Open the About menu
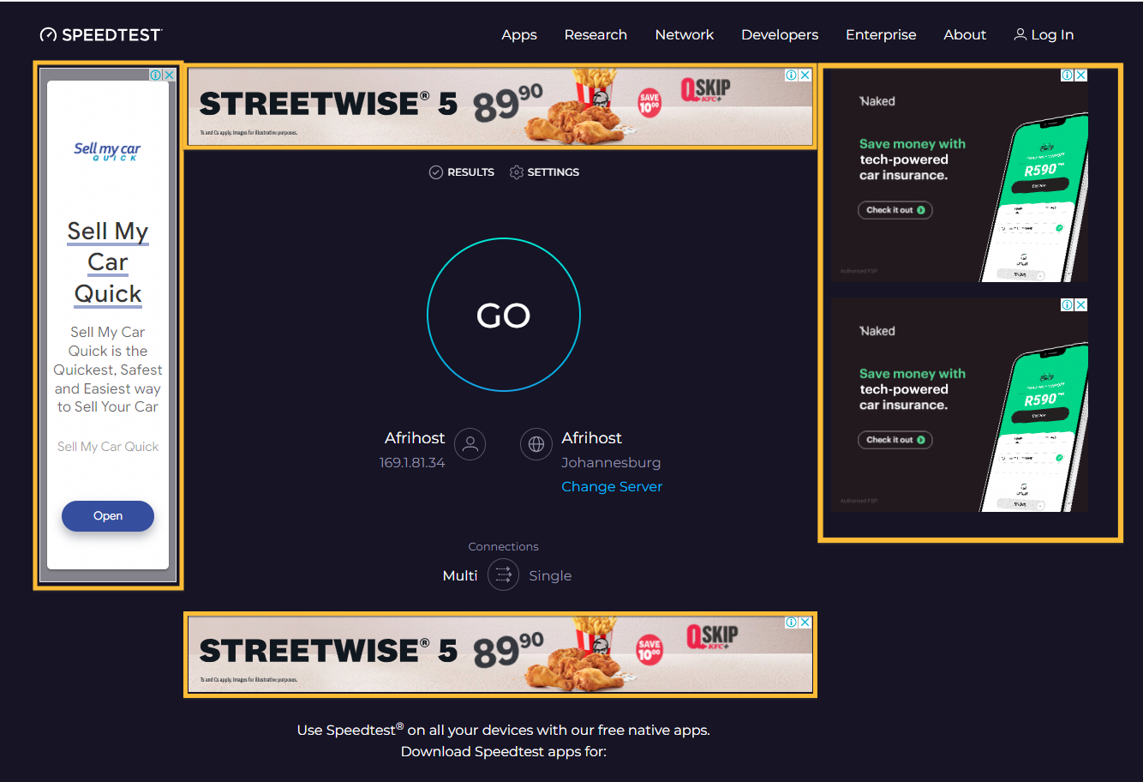1143x782 pixels. pos(965,34)
